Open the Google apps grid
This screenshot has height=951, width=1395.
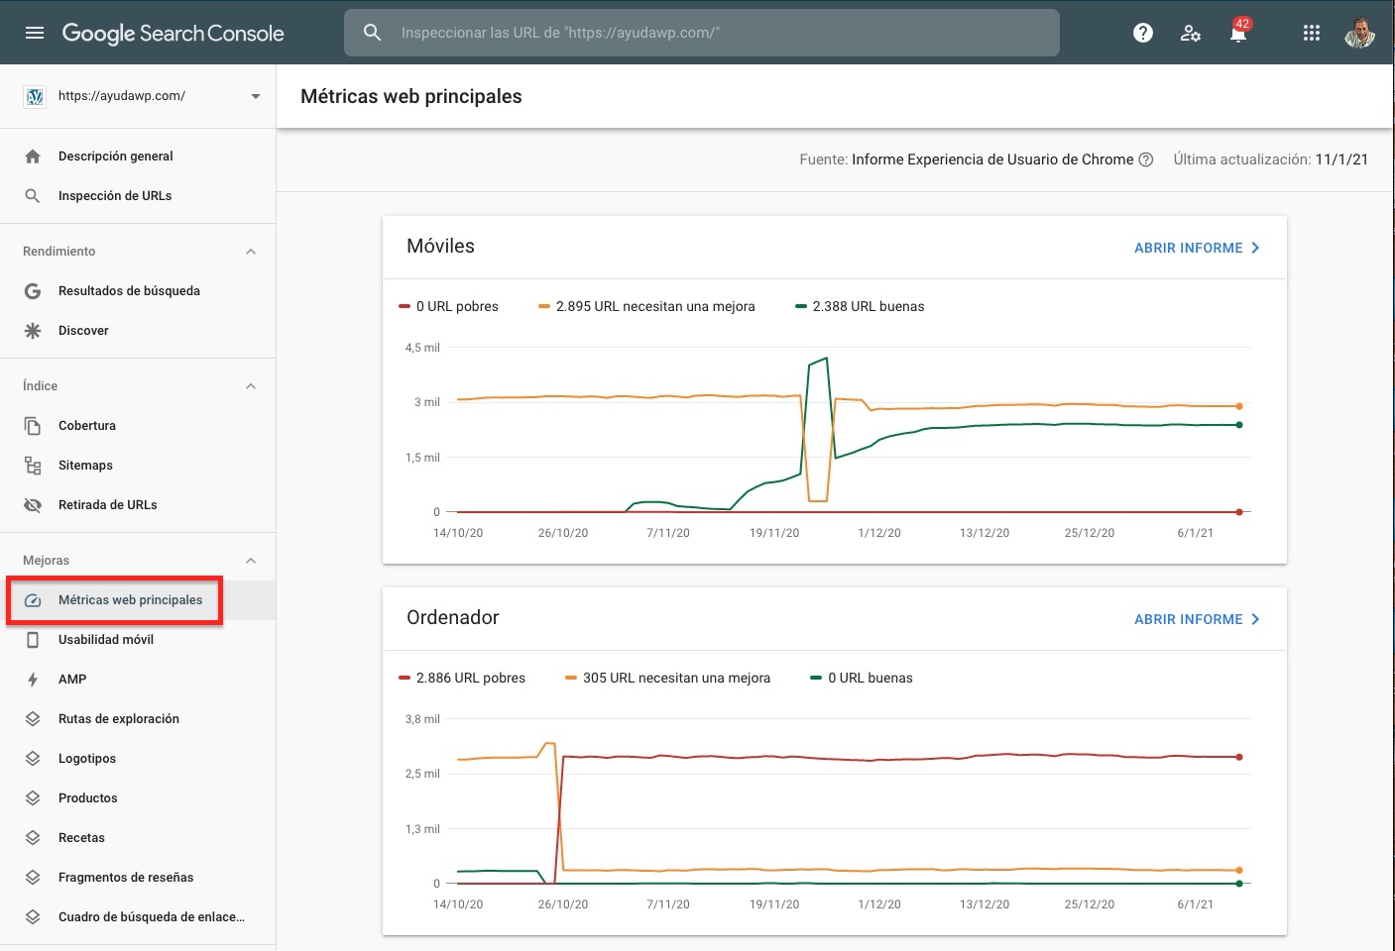coord(1312,33)
